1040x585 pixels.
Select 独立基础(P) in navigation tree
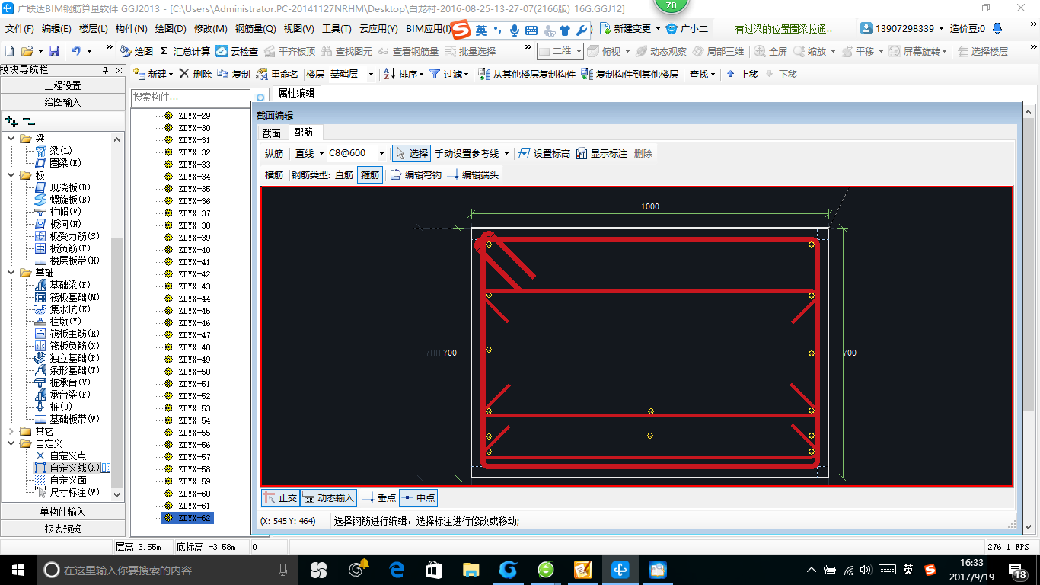[x=68, y=358]
